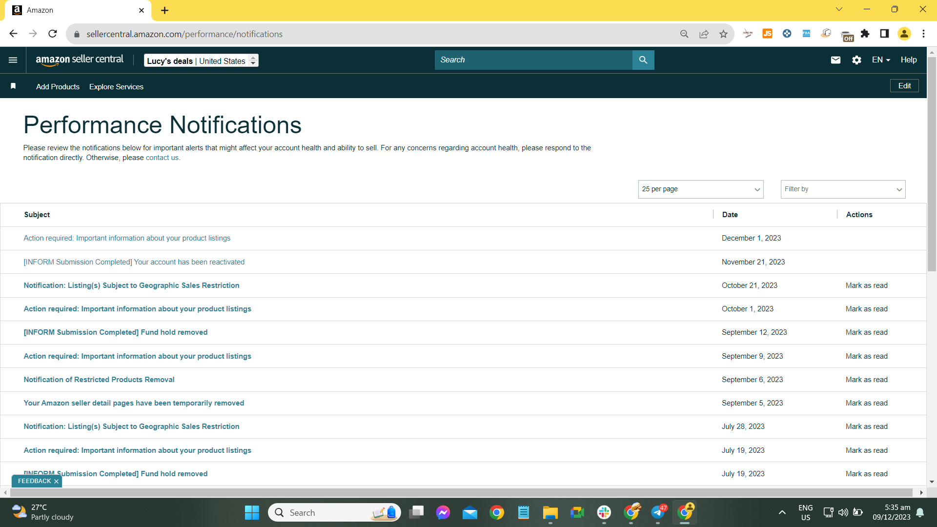Viewport: 937px width, 527px height.
Task: Toggle the browser side panel icon
Action: [x=884, y=34]
